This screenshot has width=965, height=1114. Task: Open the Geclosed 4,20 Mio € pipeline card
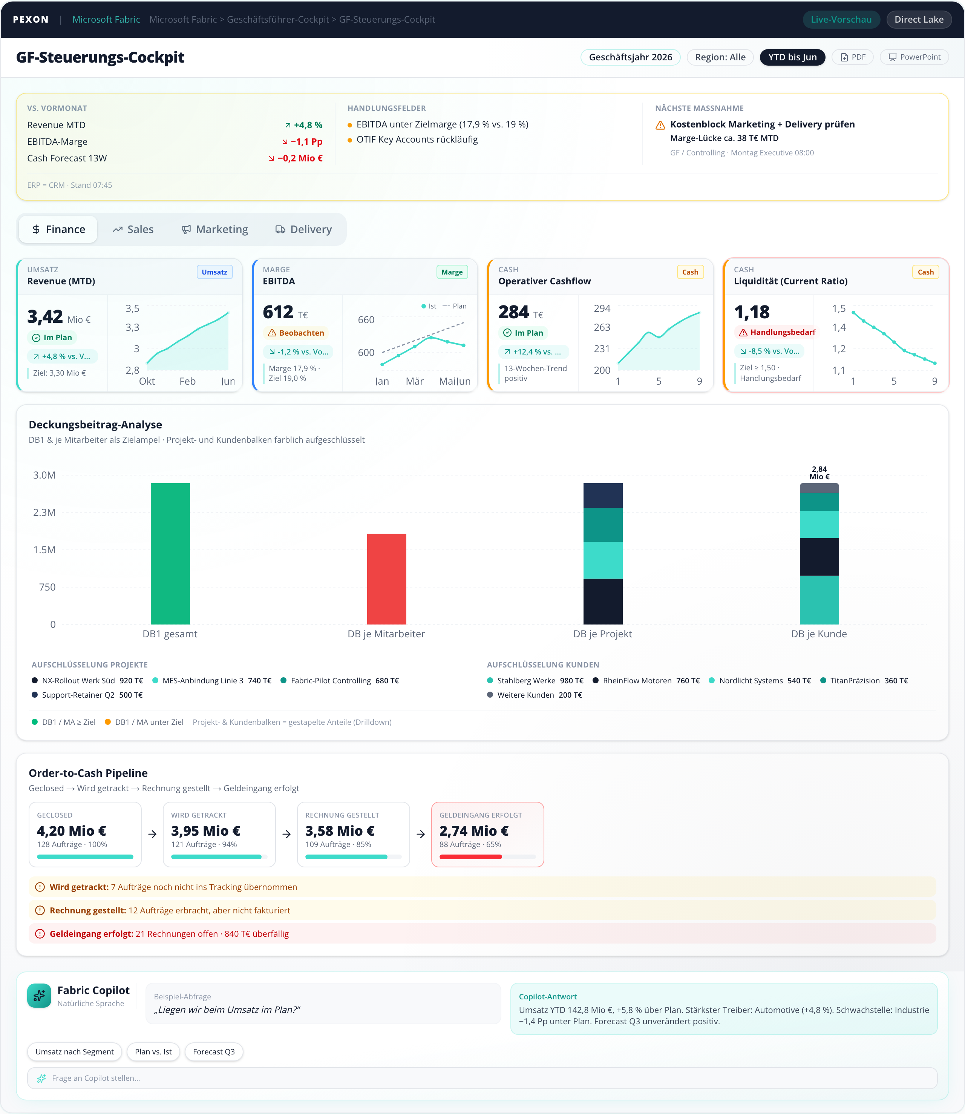[85, 835]
